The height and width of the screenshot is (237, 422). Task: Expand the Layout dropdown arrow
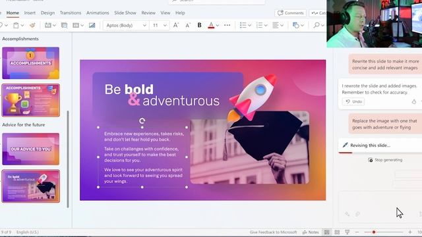click(x=82, y=25)
